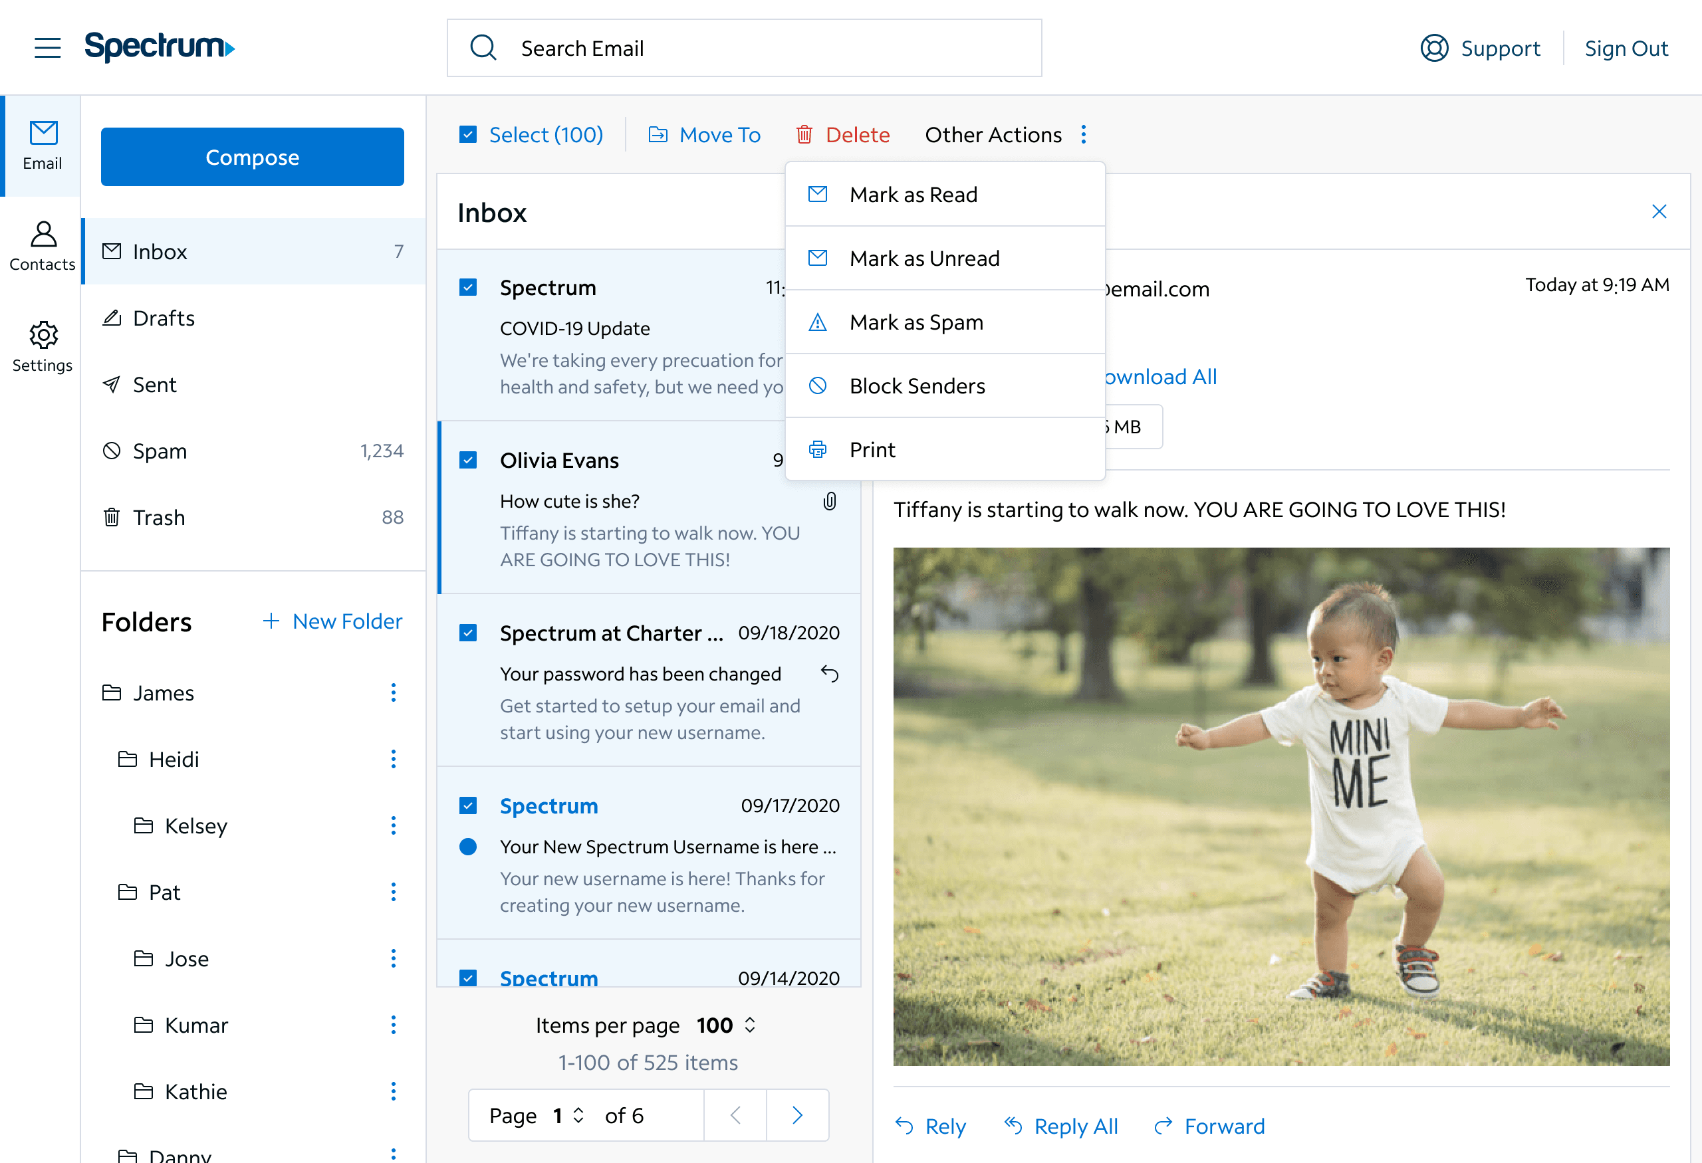
Task: Click the Support link text
Action: pos(1500,49)
